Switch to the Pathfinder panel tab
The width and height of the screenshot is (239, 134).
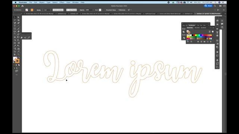pyautogui.click(x=192, y=25)
